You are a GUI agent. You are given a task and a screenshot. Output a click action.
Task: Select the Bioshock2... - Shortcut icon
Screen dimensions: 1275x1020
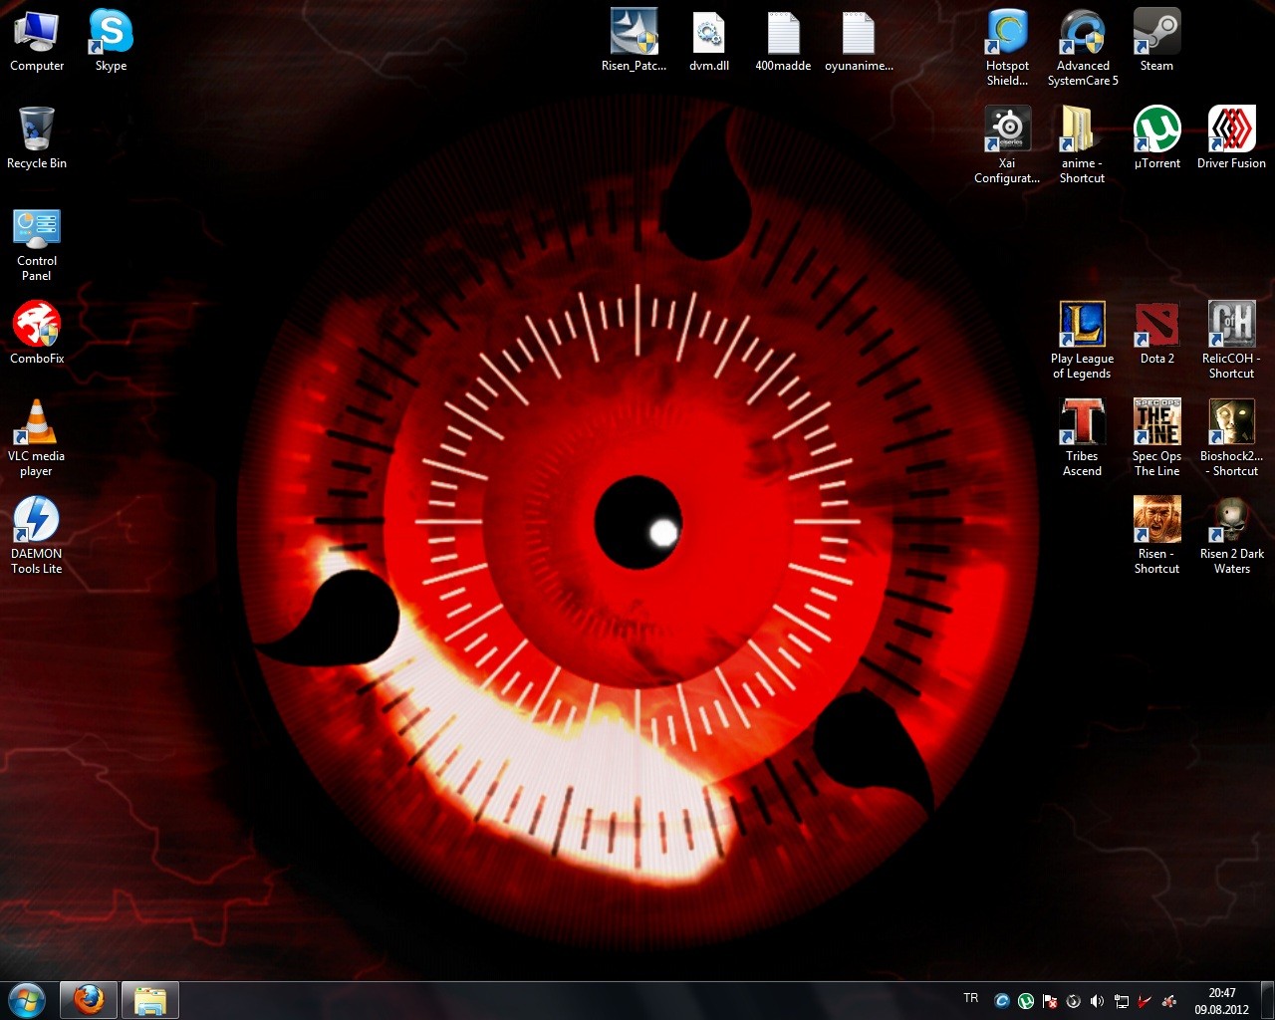1232,438
